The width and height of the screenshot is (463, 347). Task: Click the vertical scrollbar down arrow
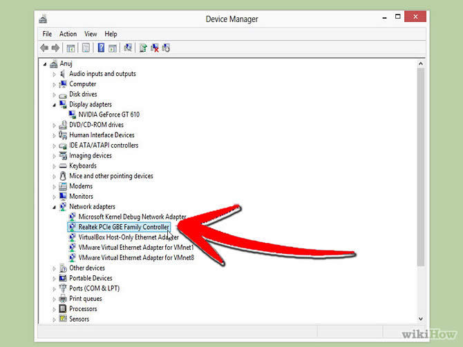click(x=421, y=318)
